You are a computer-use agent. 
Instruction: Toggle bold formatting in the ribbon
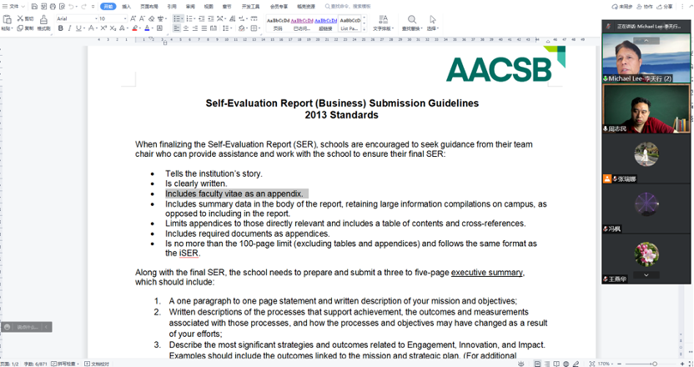click(x=60, y=28)
